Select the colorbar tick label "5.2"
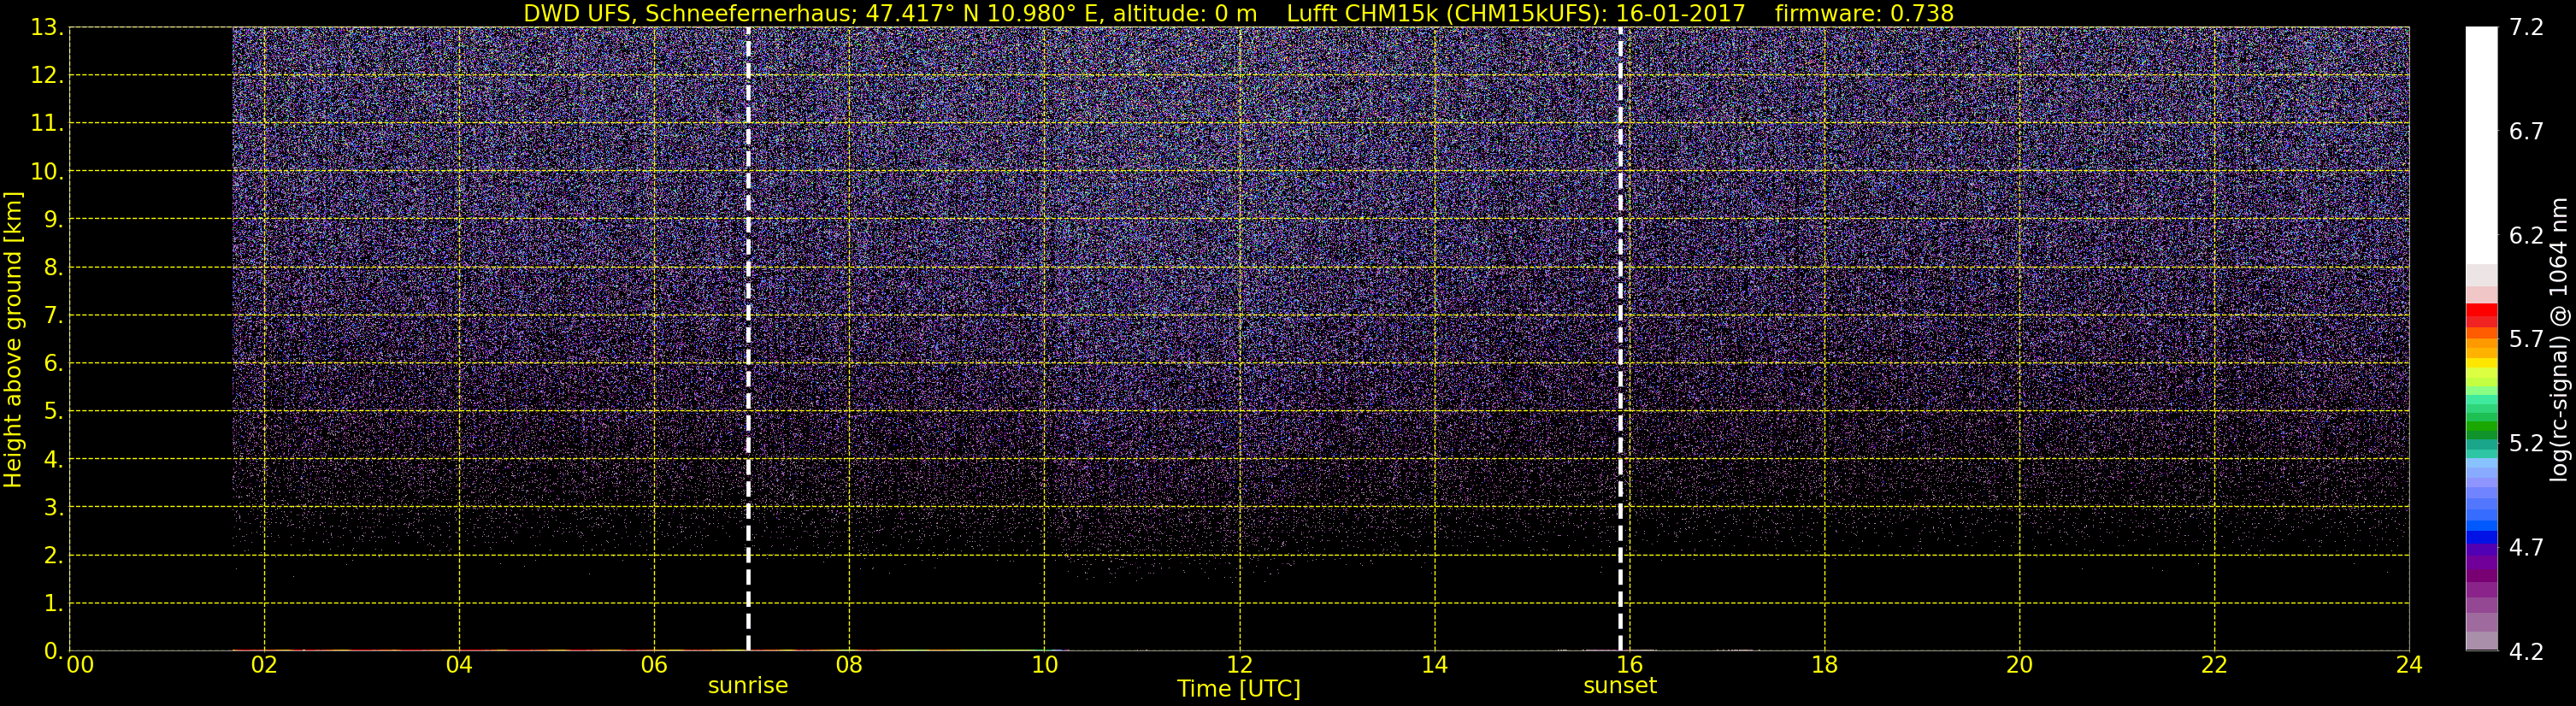 coord(2526,443)
